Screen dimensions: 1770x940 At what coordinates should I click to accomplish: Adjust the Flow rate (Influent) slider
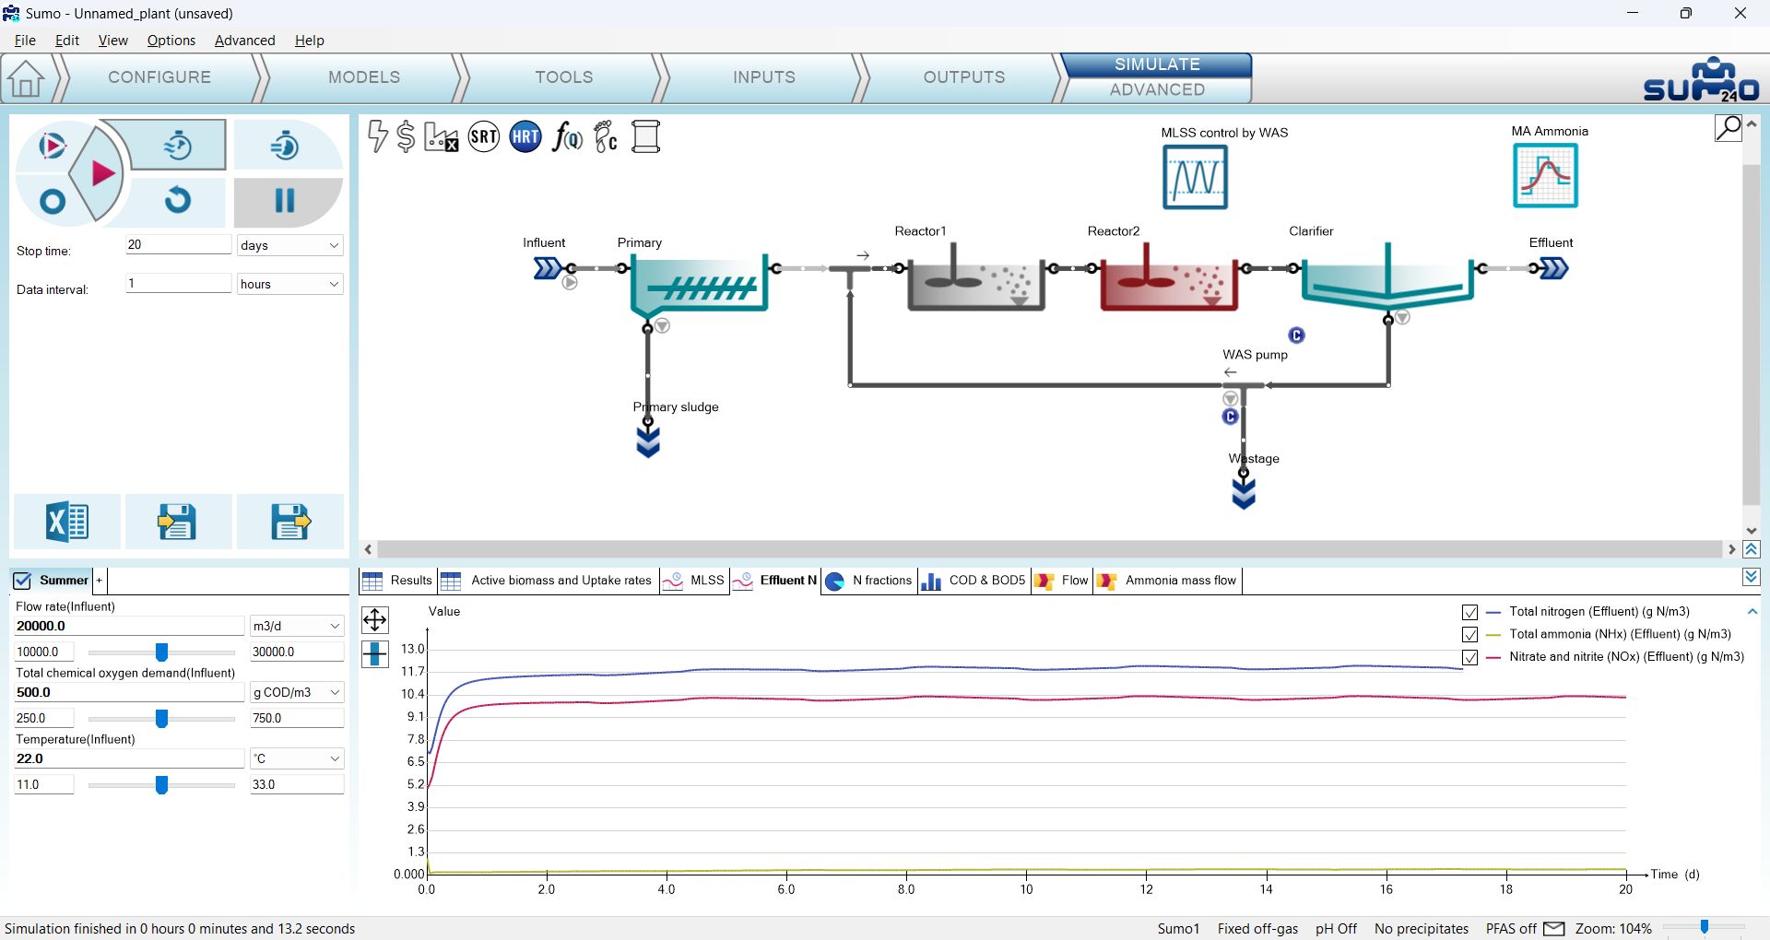161,652
